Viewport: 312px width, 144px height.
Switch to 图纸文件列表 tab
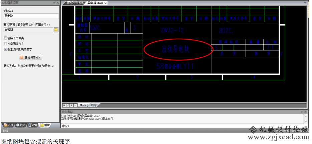point(75,3)
